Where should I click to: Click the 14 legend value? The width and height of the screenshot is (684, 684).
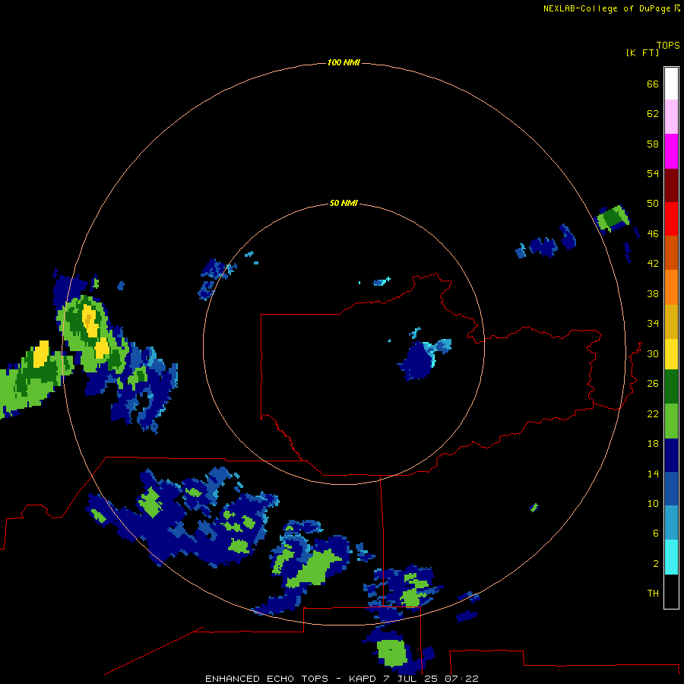pyautogui.click(x=653, y=473)
